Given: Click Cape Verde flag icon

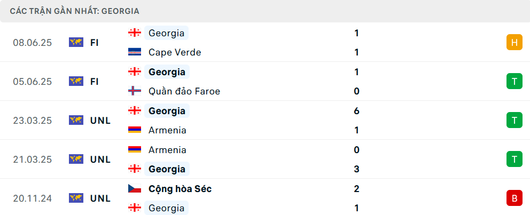Looking at the screenshot, I should [x=135, y=52].
